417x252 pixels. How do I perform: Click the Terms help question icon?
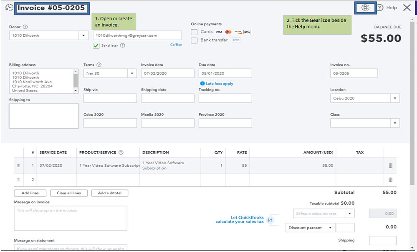coord(99,65)
